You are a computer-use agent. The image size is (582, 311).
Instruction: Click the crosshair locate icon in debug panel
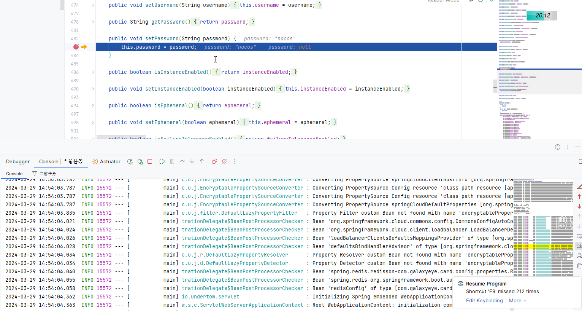tap(558, 147)
